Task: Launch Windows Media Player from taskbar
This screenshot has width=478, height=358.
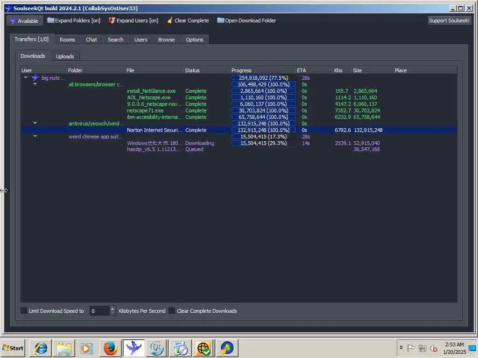Action: click(x=87, y=348)
